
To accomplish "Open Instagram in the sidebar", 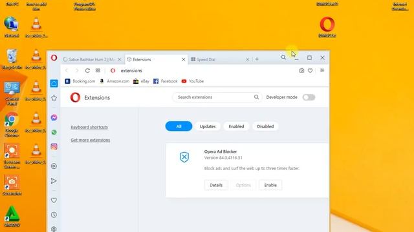I will (x=54, y=146).
